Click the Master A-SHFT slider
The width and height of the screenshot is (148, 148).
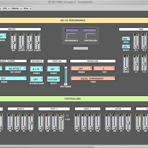coord(29,41)
